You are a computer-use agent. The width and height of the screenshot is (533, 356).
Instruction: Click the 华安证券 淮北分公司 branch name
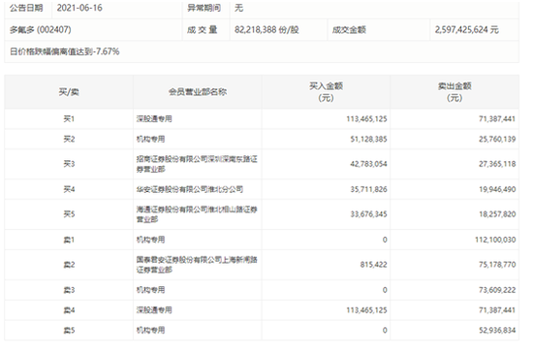coord(190,189)
